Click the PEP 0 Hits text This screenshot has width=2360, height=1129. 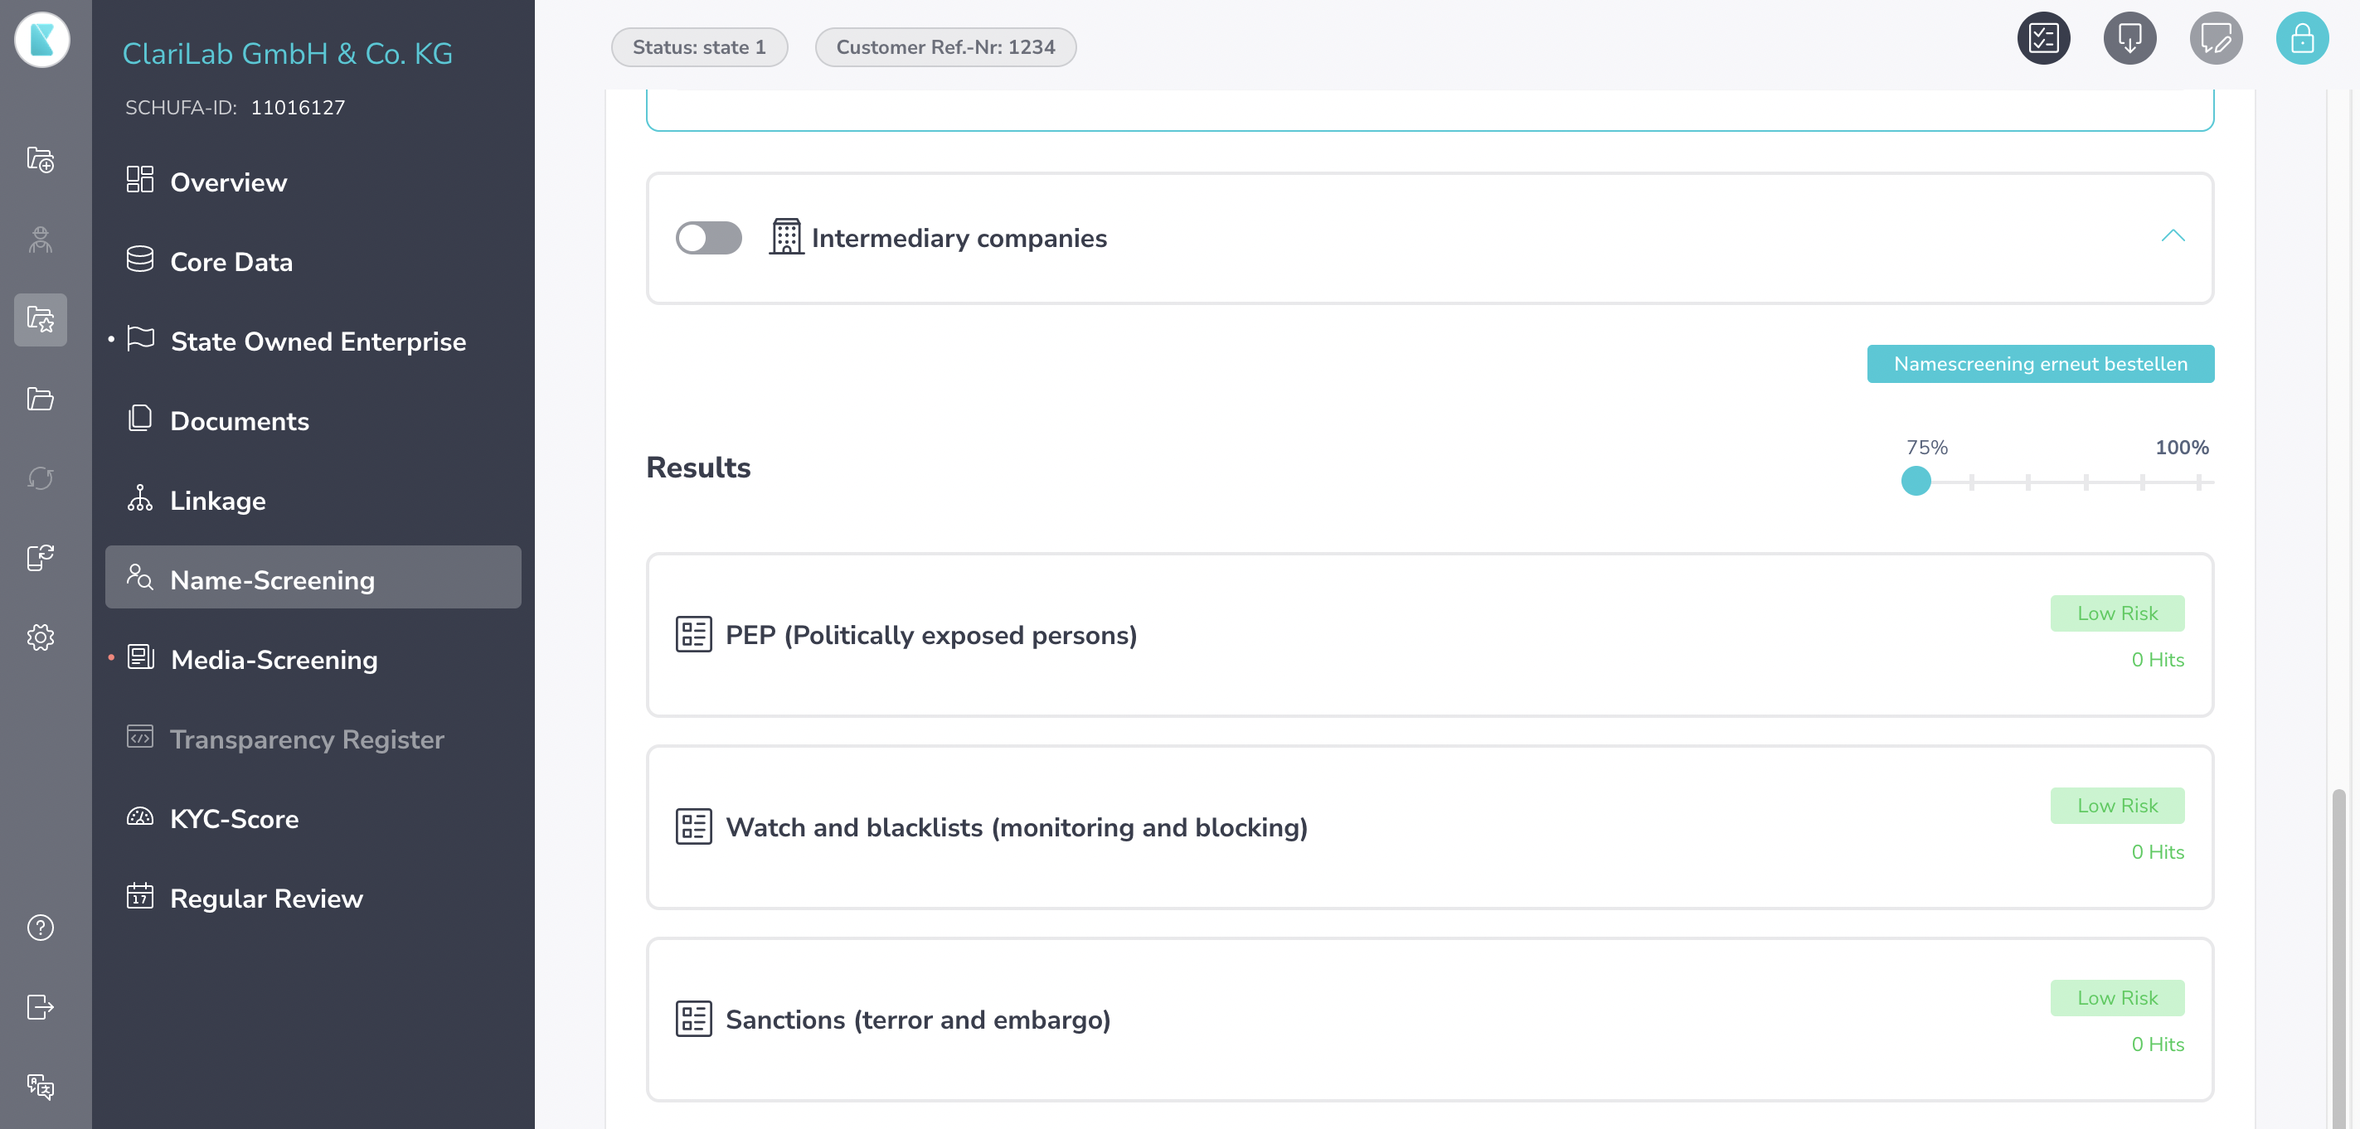(2158, 659)
